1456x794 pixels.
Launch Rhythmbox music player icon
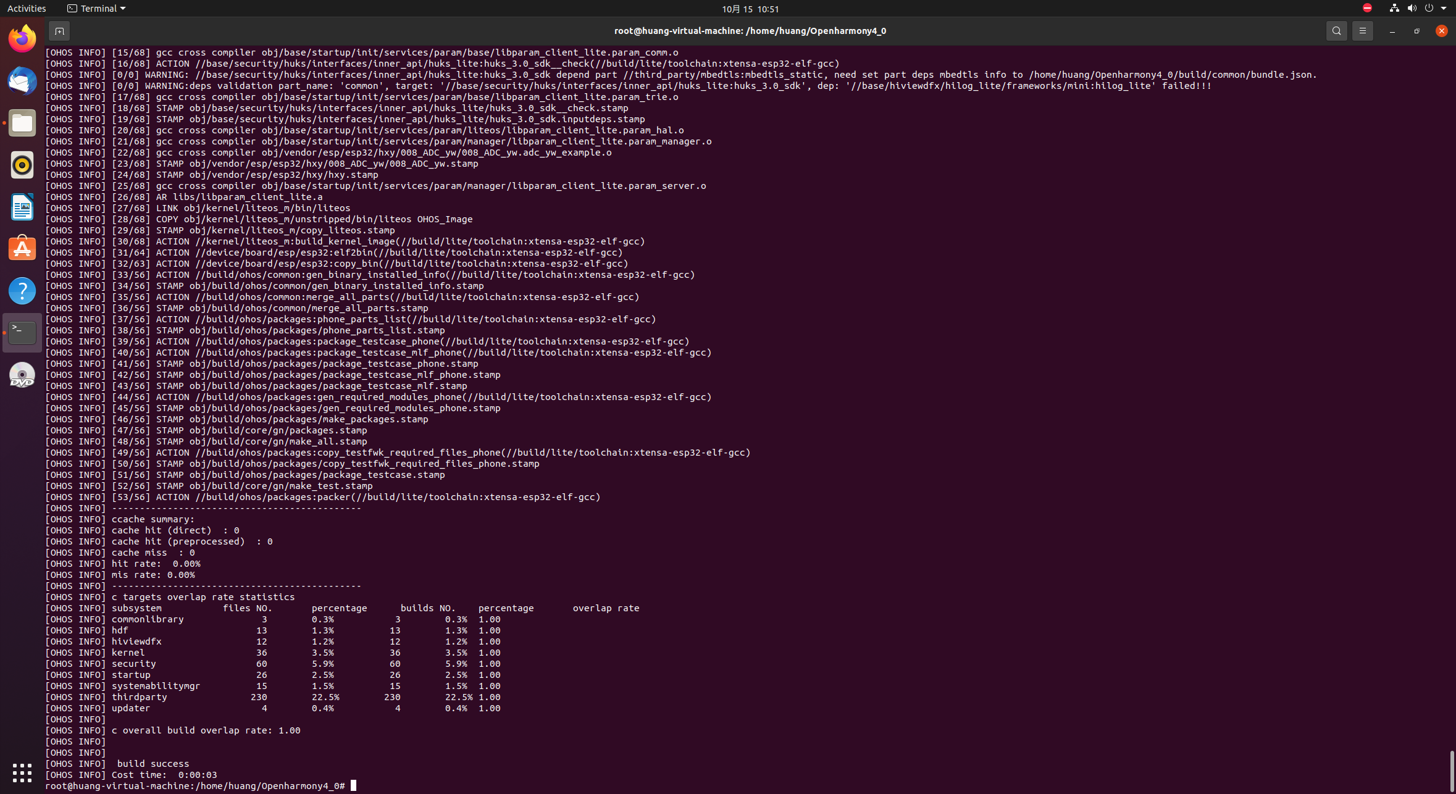point(22,165)
